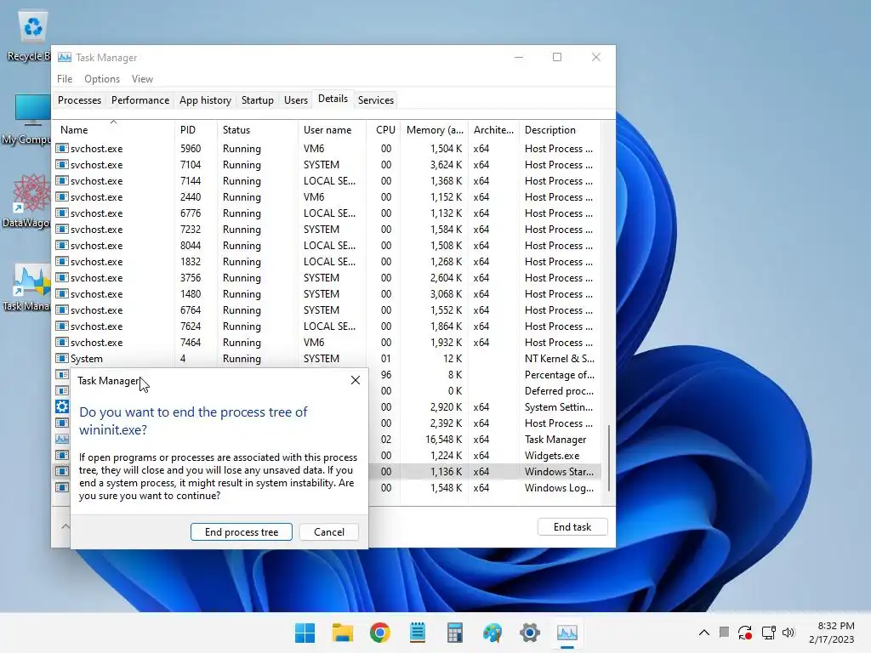Click the clock showing 8:32 PM
The height and width of the screenshot is (653, 871).
835,626
